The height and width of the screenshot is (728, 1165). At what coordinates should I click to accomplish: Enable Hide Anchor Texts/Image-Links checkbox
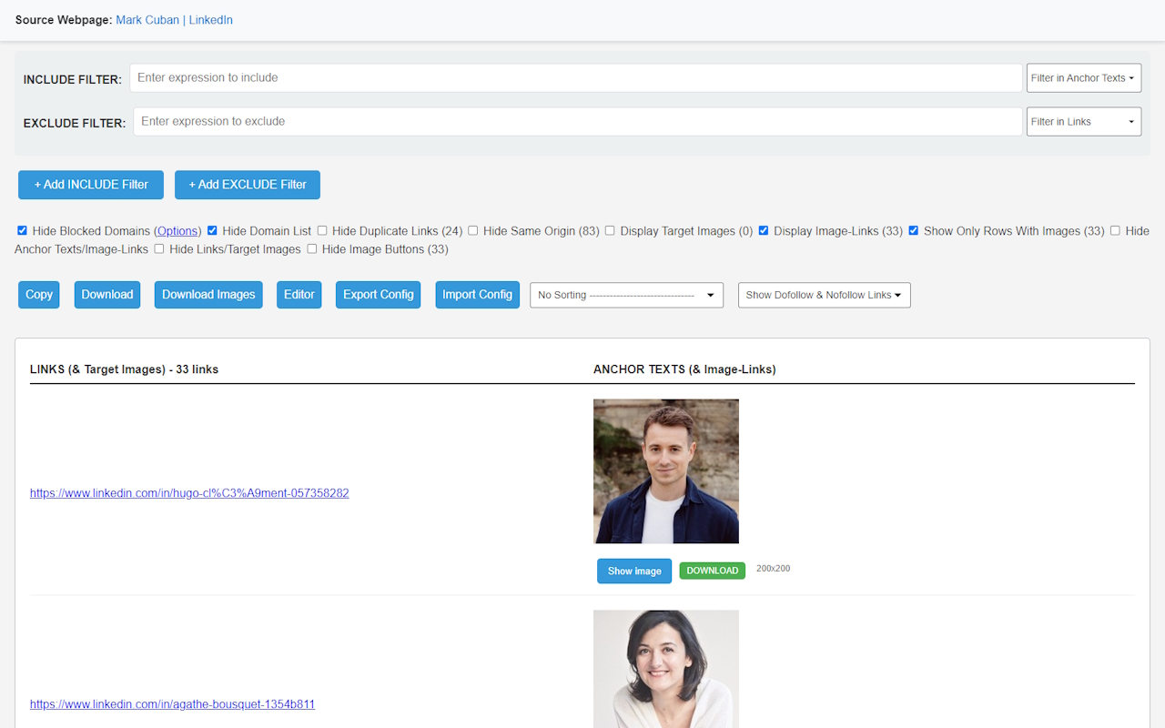[x=1115, y=231]
